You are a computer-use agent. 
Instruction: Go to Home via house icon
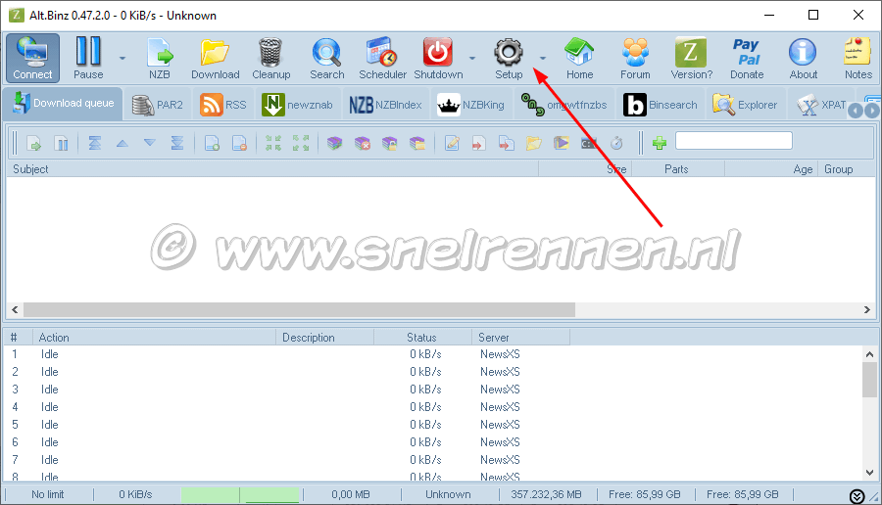click(x=579, y=58)
